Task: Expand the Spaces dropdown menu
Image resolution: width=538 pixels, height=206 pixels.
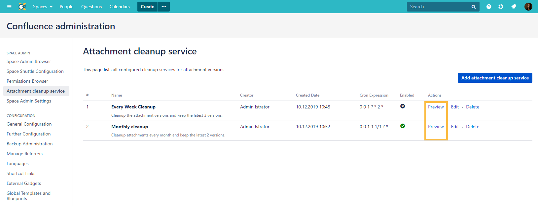Action: [43, 7]
